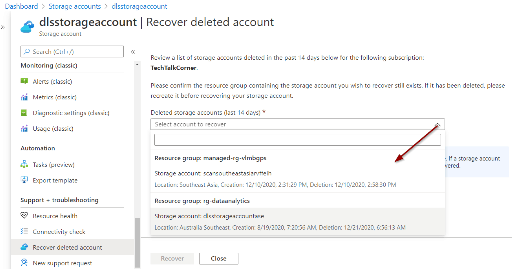Click the Diagnostic settings (classic) icon
This screenshot has height=269, width=512.
point(24,113)
